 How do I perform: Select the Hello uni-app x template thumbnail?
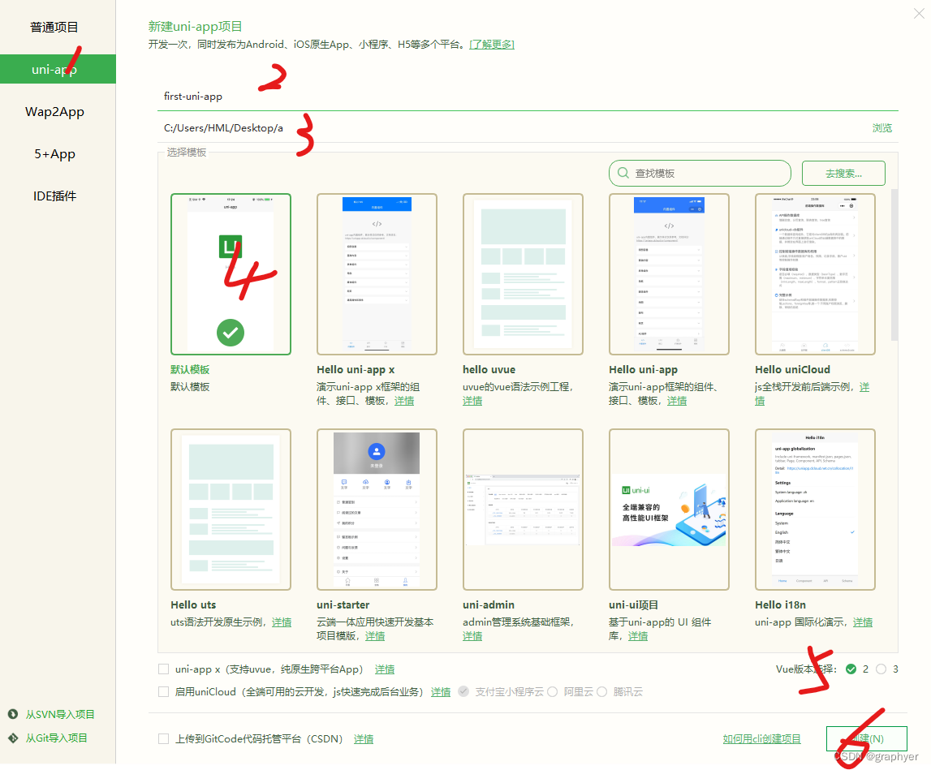point(377,274)
